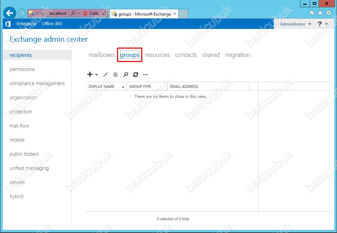Viewport: 337px width, 233px height.
Task: Open permissions in the left navigation
Action: [x=22, y=69]
